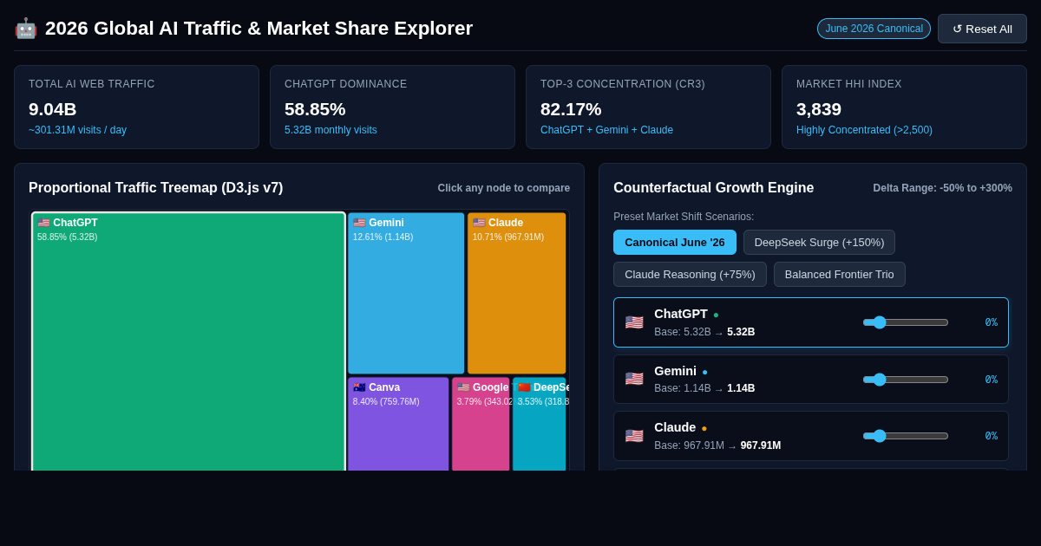The image size is (1041, 546).
Task: Click the Counterfactual Growth Engine heading
Action: pos(714,188)
